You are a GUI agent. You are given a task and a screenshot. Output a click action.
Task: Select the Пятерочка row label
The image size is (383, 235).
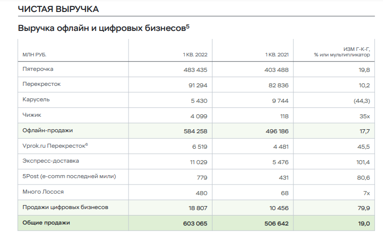click(x=38, y=69)
